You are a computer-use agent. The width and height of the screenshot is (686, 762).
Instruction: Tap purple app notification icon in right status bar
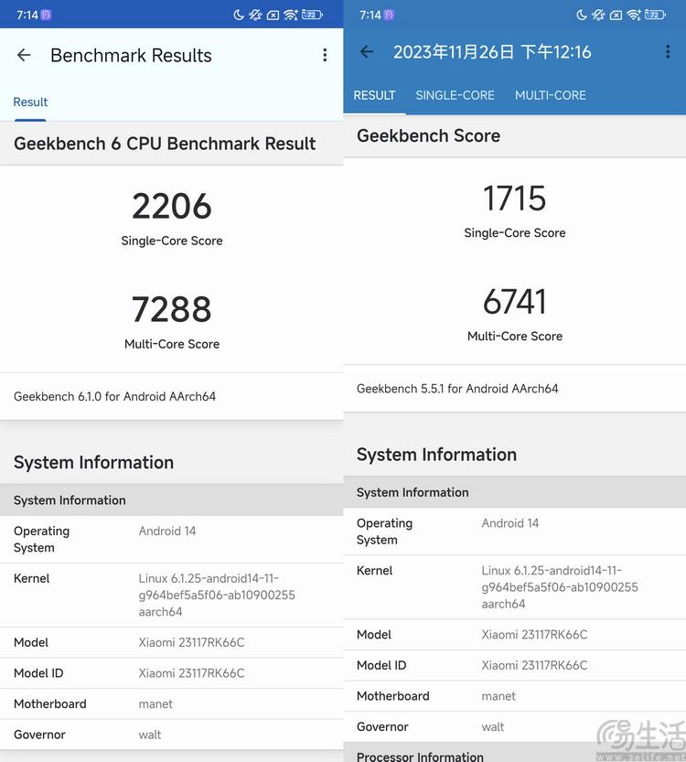[389, 15]
